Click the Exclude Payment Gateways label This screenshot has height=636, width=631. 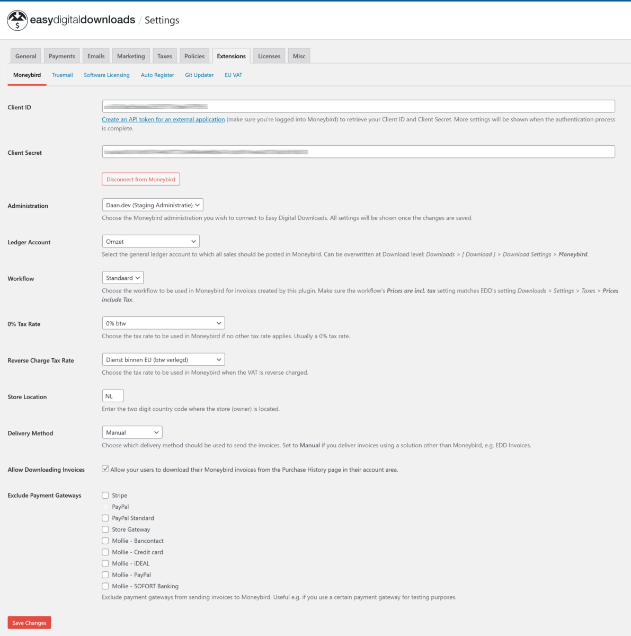(45, 496)
